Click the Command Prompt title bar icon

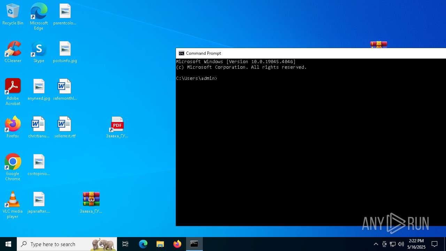click(181, 53)
